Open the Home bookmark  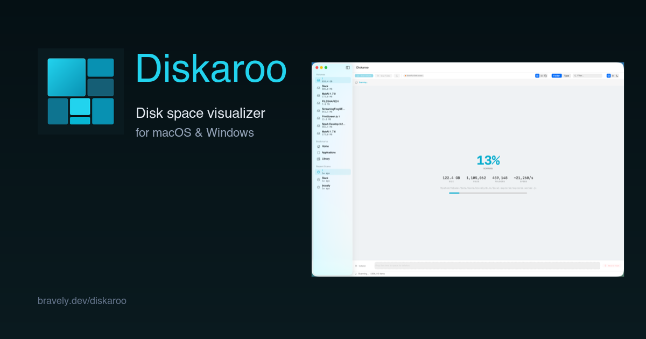tap(333, 146)
